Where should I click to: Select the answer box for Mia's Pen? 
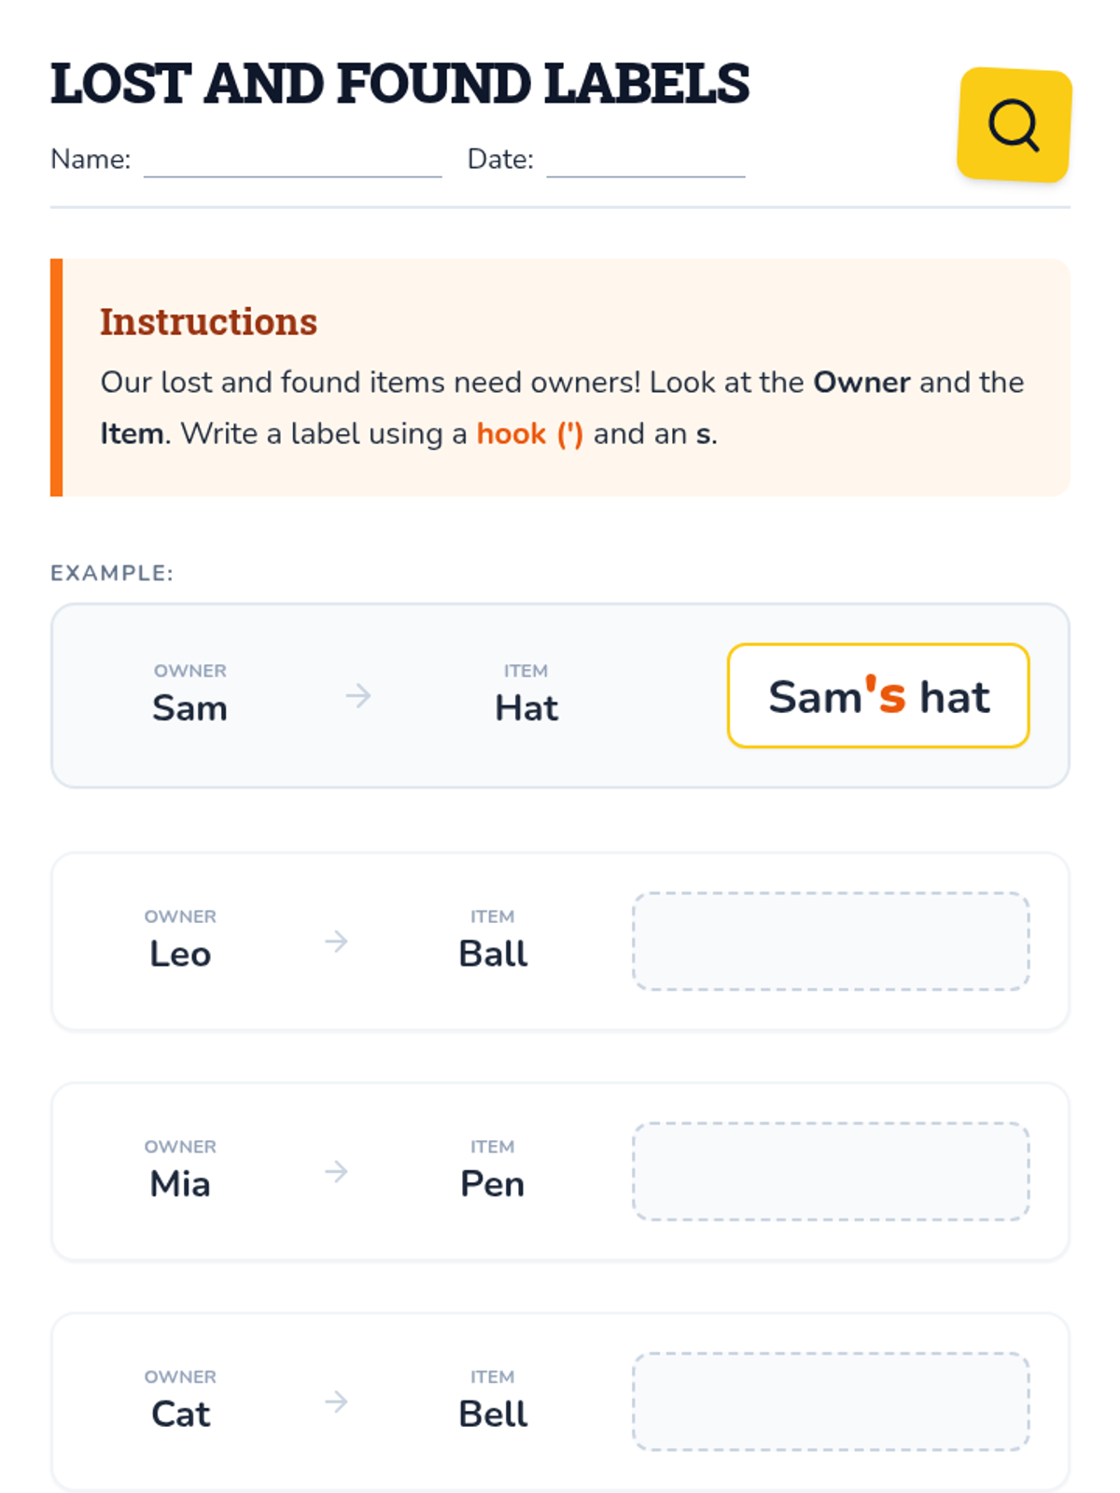point(831,1172)
